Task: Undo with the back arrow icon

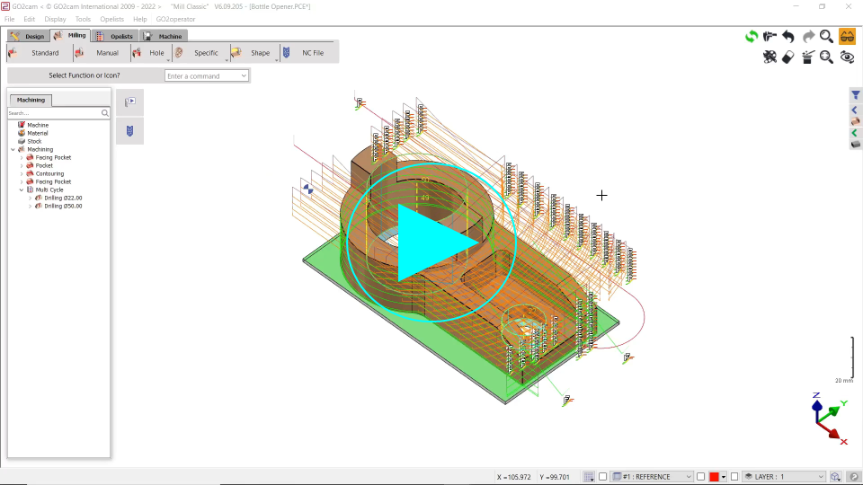Action: [788, 37]
